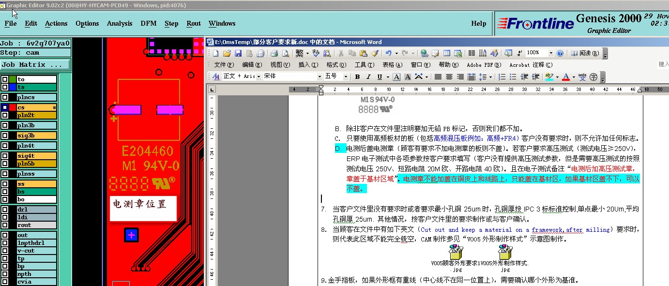
Task: Open embedded V005外形制作样式 JPG object
Action: [504, 258]
